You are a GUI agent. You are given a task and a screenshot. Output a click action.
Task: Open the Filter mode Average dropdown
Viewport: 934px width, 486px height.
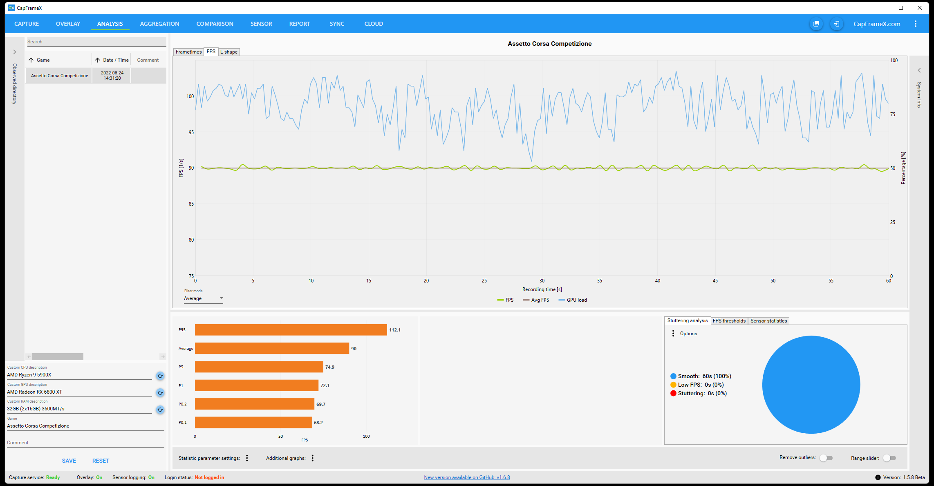(203, 298)
